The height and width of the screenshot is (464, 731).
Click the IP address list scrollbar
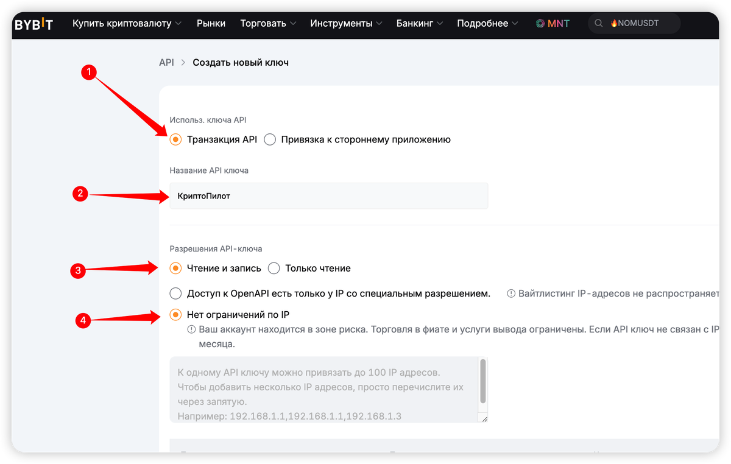tap(483, 381)
